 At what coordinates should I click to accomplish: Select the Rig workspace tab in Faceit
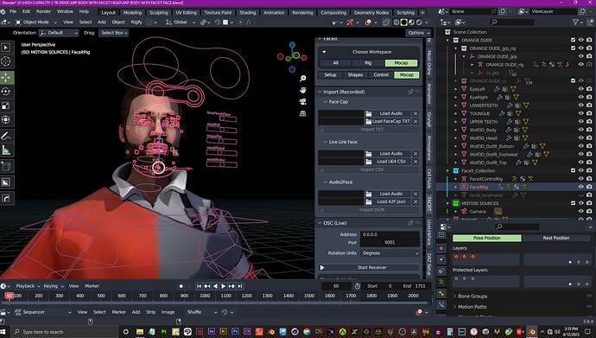coord(368,63)
